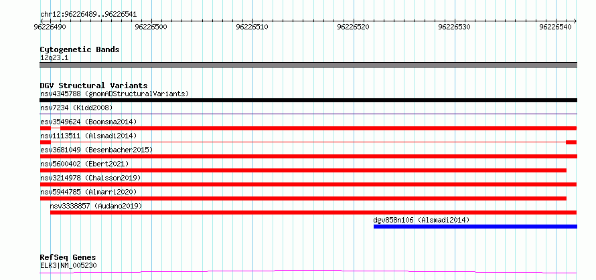
Task: Click ruler position 96226510
Action: coord(252,27)
